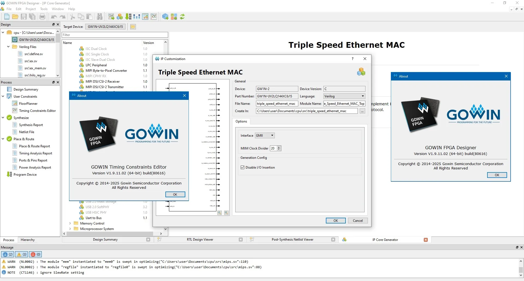The width and height of the screenshot is (524, 281).
Task: Expand the Memory Control folder
Action: click(70, 223)
